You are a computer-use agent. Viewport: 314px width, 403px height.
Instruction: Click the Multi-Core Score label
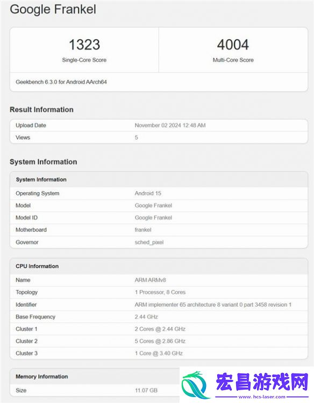tap(233, 60)
